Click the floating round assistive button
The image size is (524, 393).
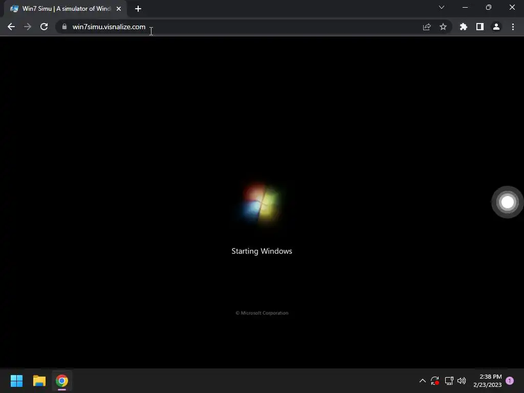(x=507, y=202)
